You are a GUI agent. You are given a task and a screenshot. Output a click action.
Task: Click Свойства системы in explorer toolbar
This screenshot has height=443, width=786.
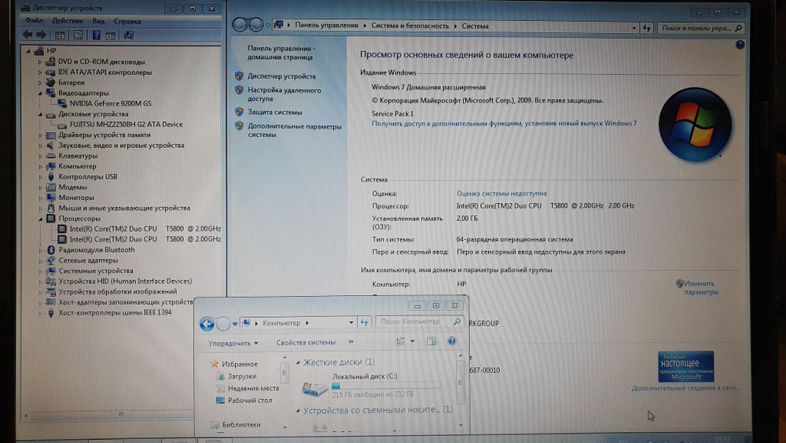coord(306,342)
